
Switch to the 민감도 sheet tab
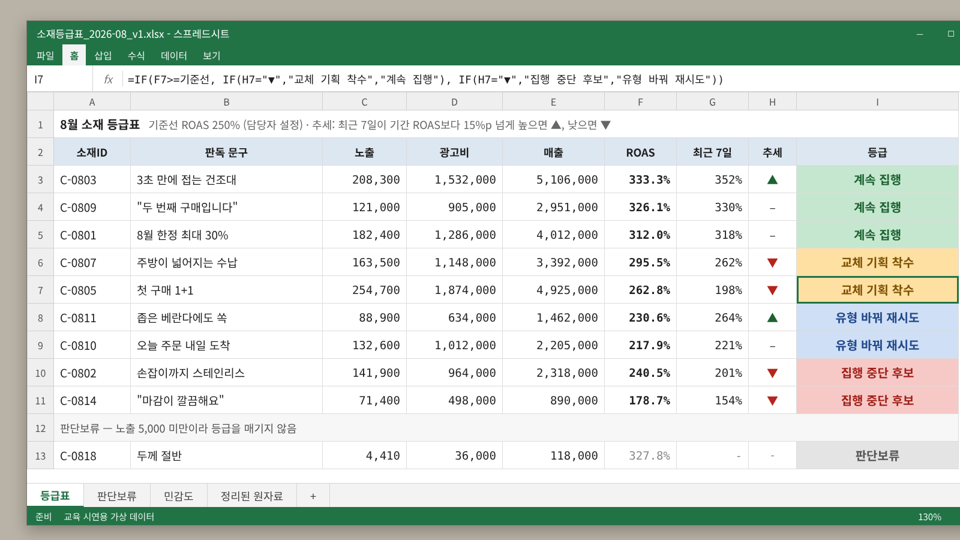click(x=179, y=496)
